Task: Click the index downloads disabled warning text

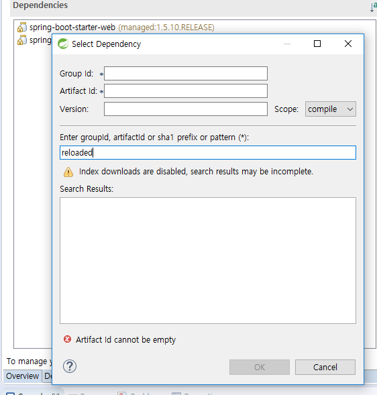Action: tap(196, 172)
